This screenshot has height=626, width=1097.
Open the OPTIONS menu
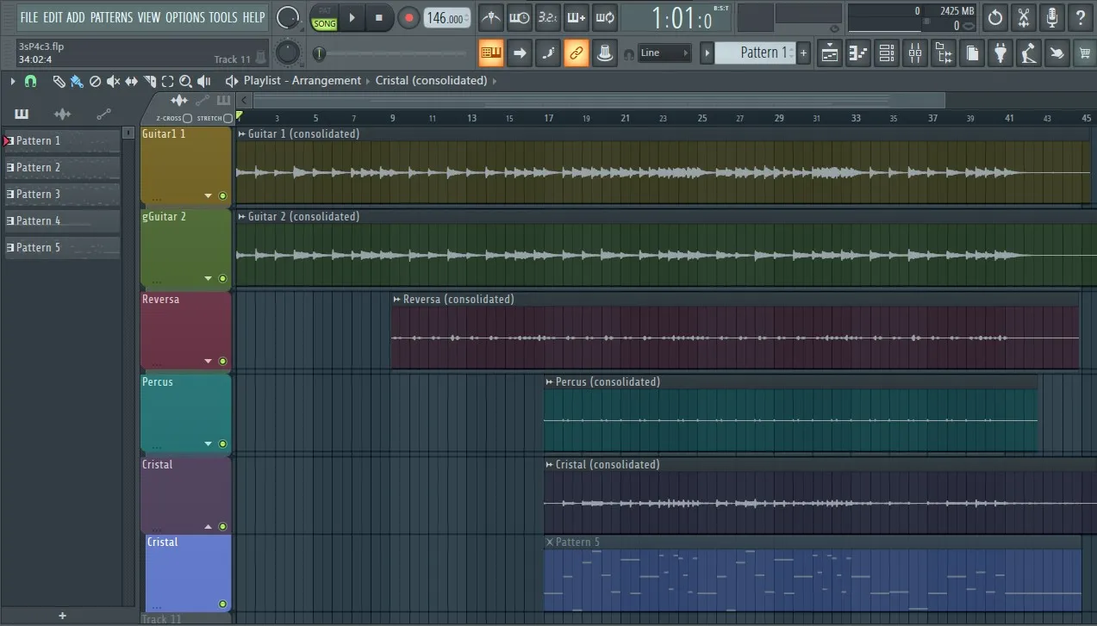(x=185, y=17)
